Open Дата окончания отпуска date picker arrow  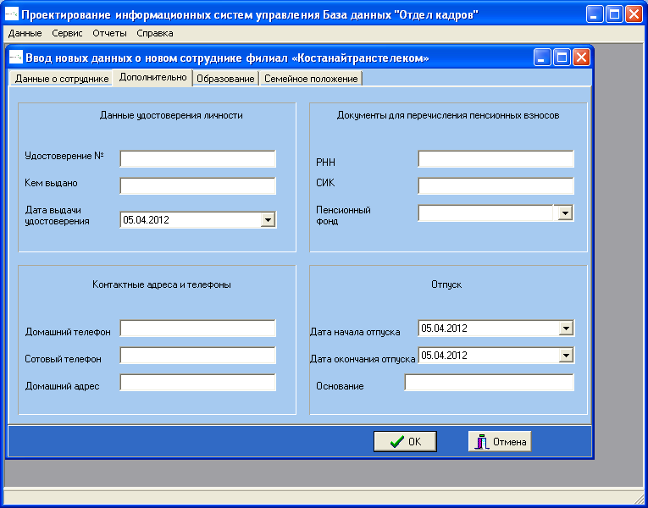coord(566,356)
